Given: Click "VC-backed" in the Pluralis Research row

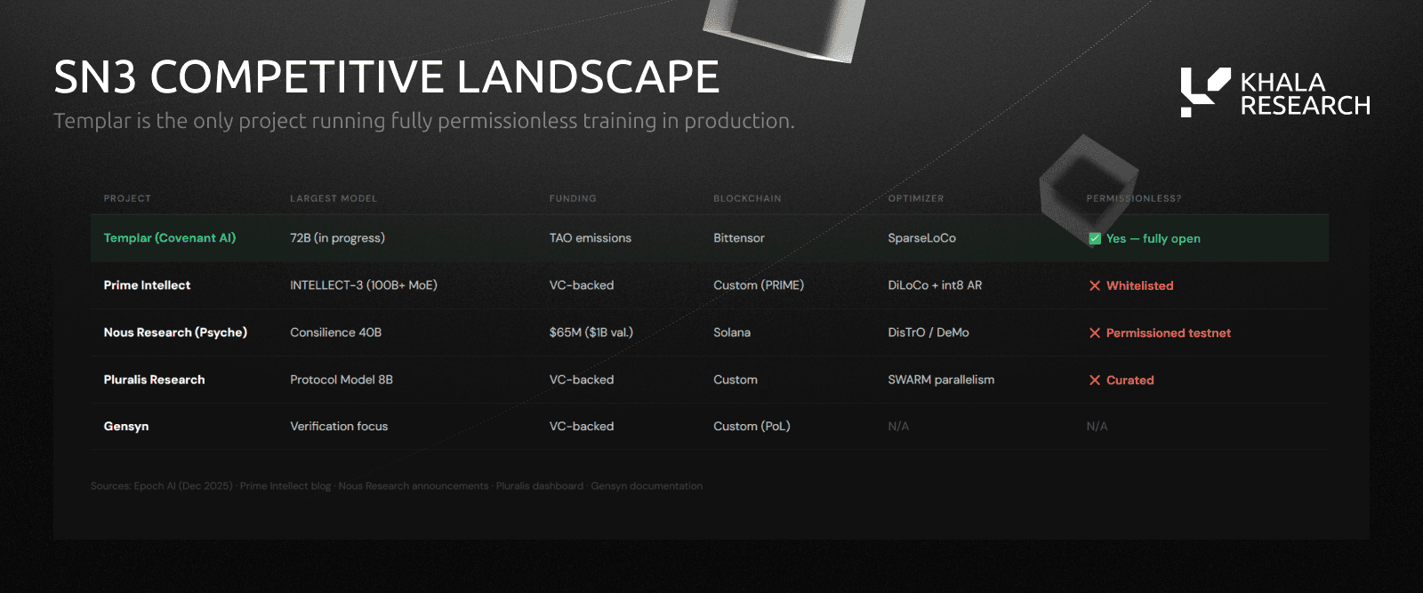Looking at the screenshot, I should [582, 379].
